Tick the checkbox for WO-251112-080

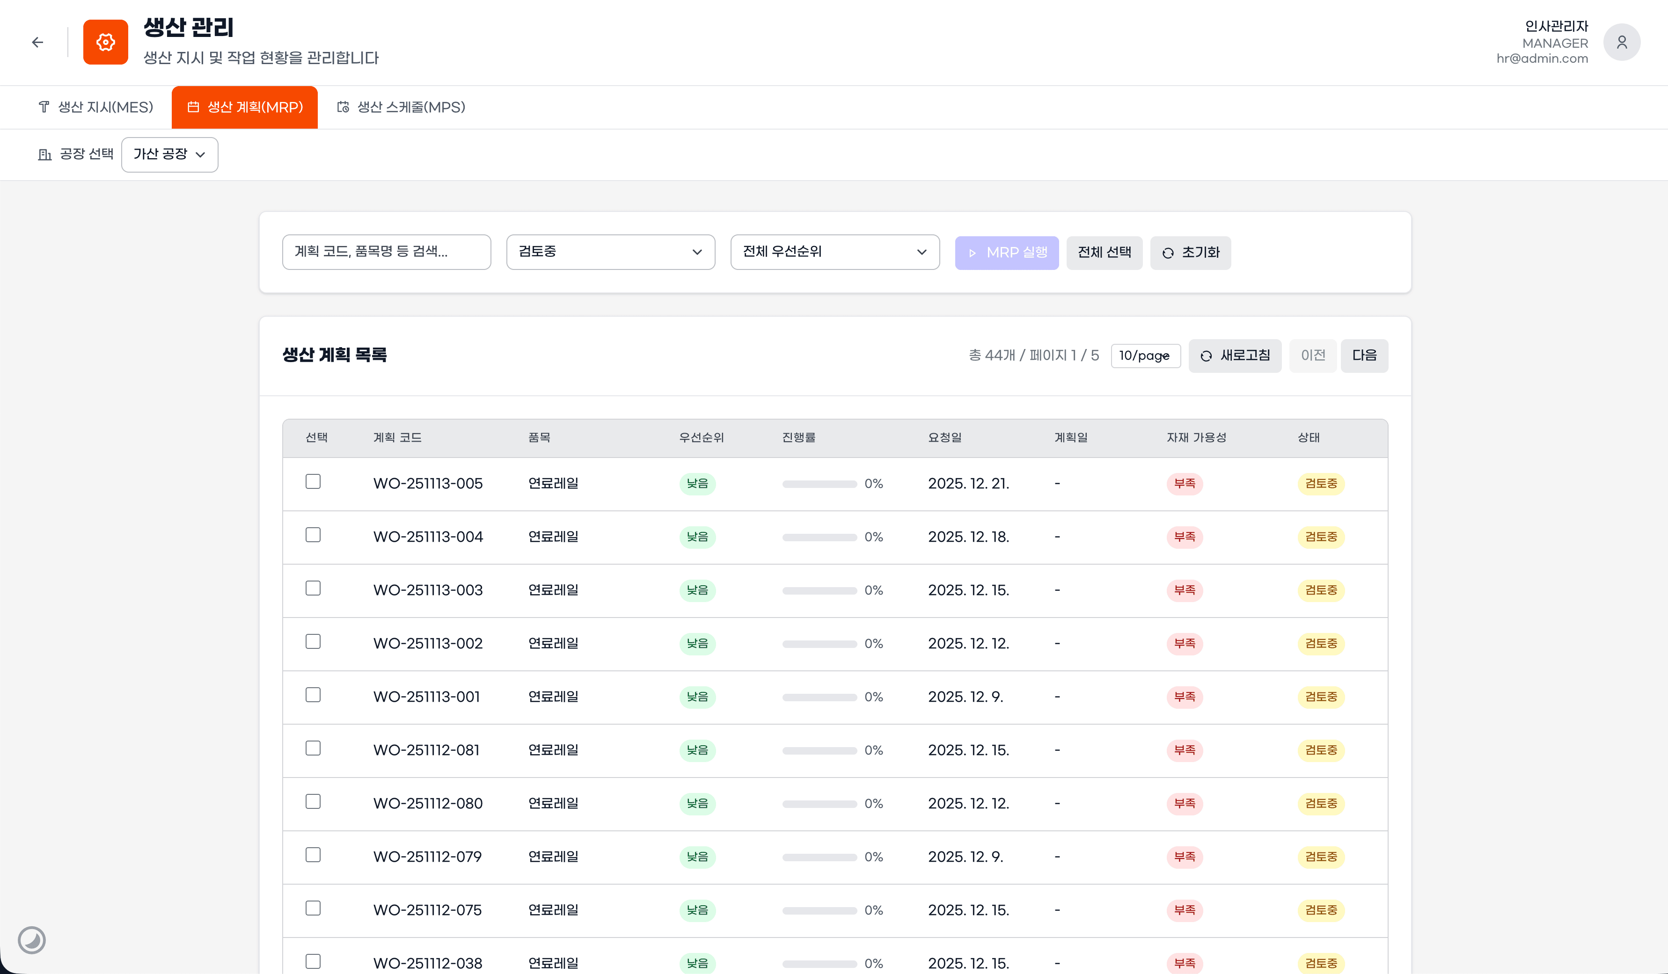(313, 801)
